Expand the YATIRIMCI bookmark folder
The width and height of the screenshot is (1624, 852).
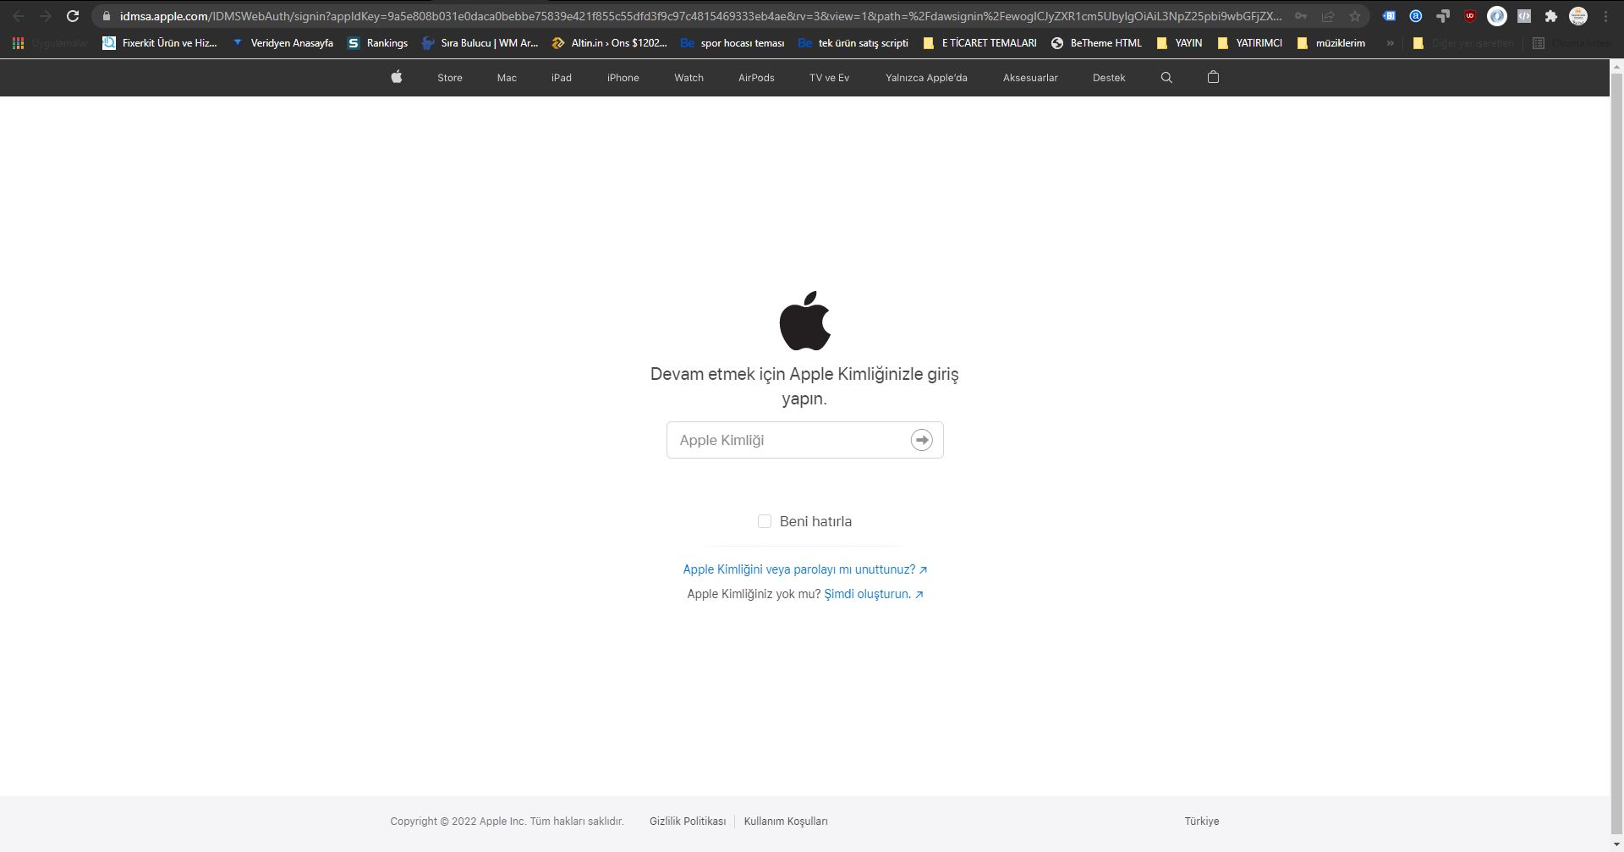point(1249,43)
